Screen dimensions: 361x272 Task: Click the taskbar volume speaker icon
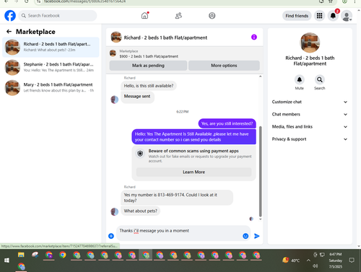[x=315, y=266]
